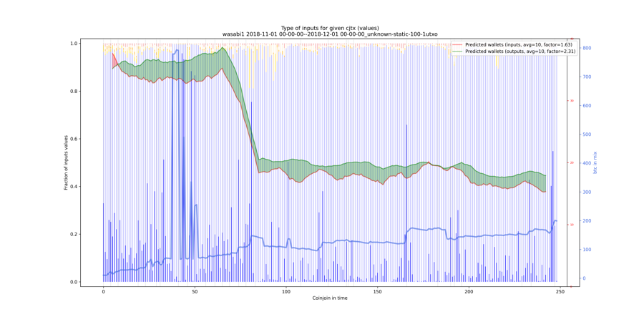Click red right-axis tick label '10'
644x322 pixels.
(572, 225)
